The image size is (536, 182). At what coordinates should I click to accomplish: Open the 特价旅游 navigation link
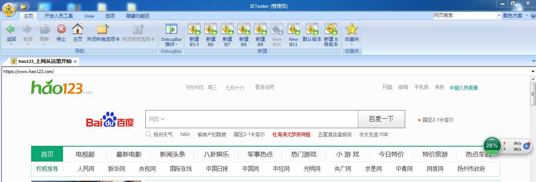tap(435, 154)
